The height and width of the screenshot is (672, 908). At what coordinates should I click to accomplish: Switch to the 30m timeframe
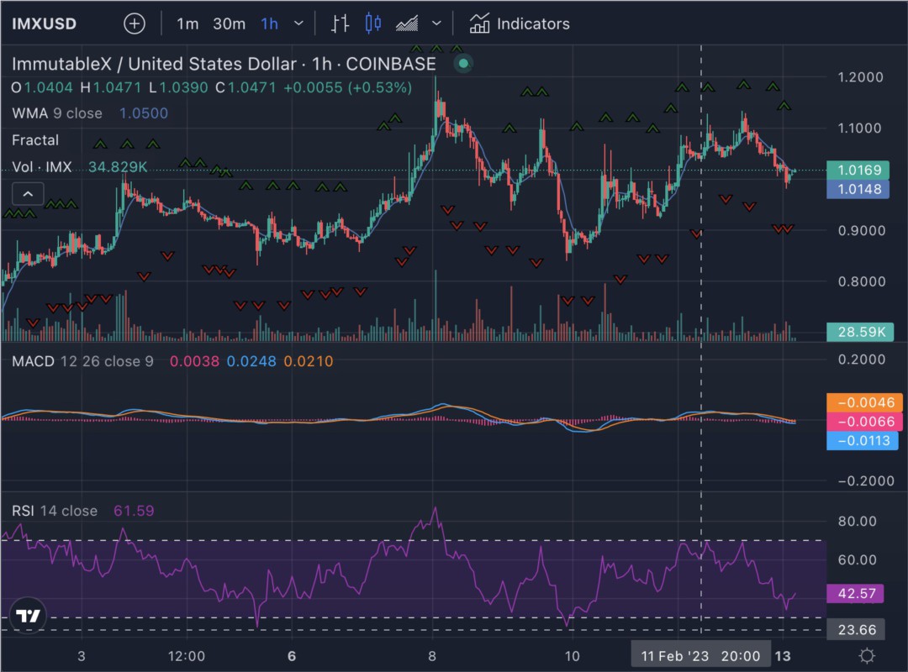228,24
